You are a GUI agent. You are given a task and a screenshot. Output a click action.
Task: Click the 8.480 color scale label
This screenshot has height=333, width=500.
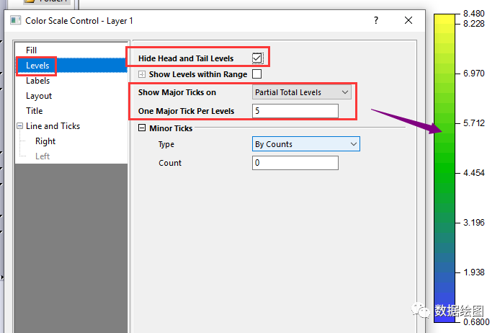pos(474,14)
